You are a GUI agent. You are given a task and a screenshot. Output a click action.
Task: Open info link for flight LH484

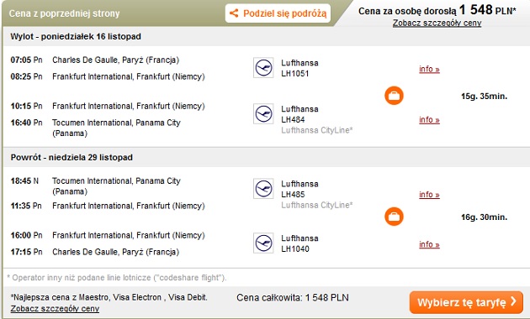point(429,120)
